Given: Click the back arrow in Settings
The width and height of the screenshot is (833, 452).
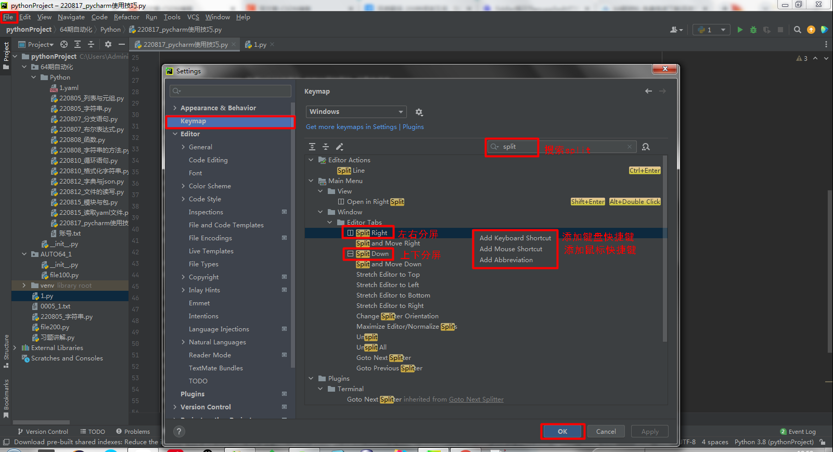Looking at the screenshot, I should (648, 91).
